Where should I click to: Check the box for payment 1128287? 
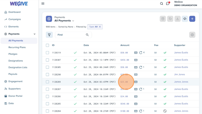point(47,89)
